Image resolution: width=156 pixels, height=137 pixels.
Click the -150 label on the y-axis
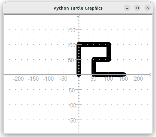point(71,120)
